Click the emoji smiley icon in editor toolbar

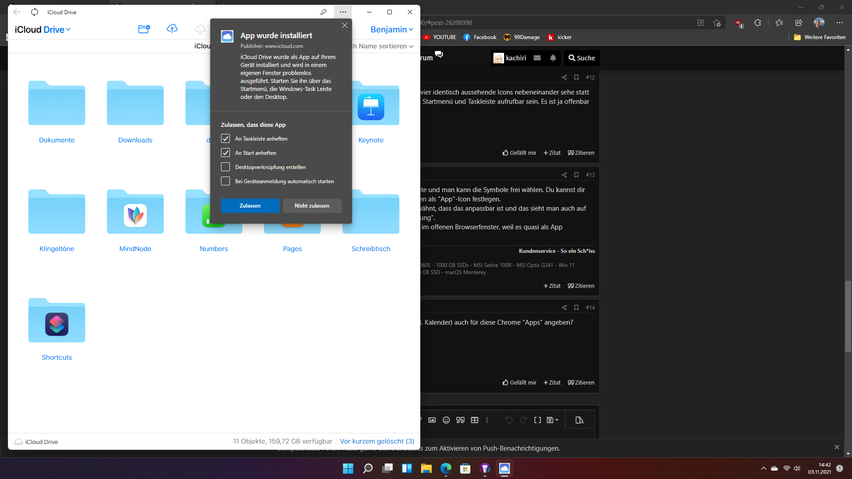pyautogui.click(x=446, y=420)
